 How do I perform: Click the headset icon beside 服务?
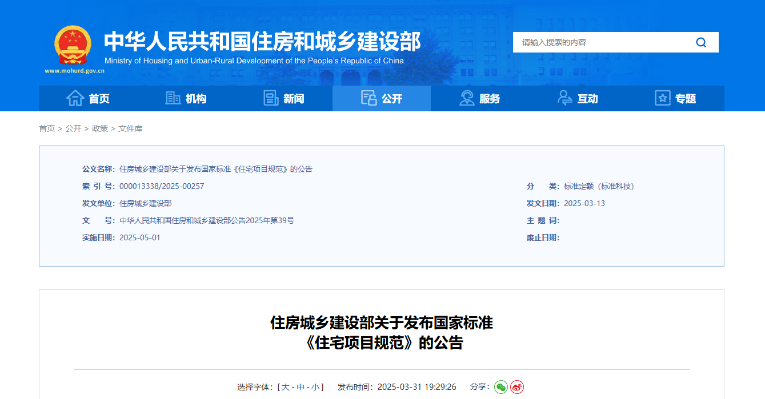point(467,98)
